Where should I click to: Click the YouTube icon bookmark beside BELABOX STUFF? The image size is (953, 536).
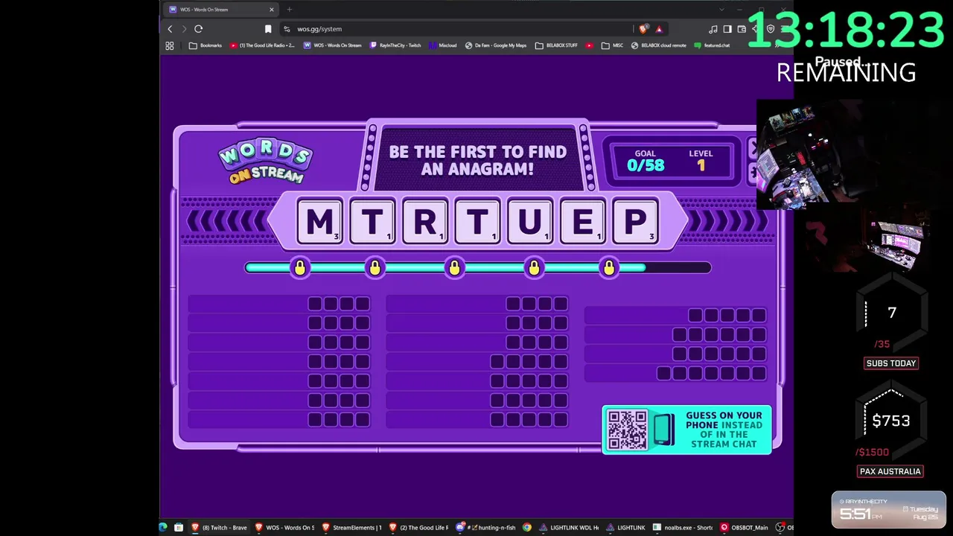tap(590, 45)
